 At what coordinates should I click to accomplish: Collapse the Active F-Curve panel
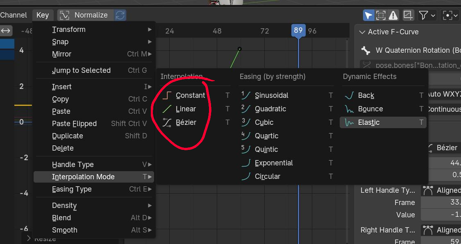pyautogui.click(x=363, y=32)
